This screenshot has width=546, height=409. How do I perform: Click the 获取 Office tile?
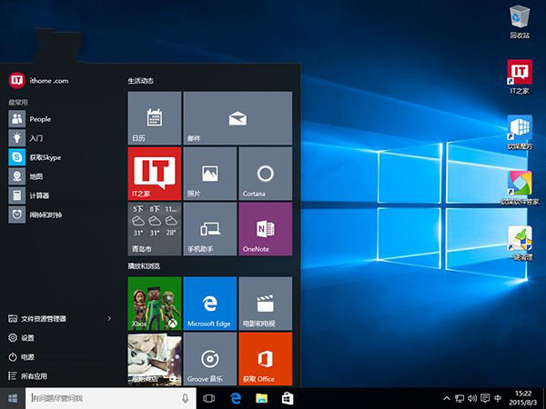pyautogui.click(x=265, y=358)
